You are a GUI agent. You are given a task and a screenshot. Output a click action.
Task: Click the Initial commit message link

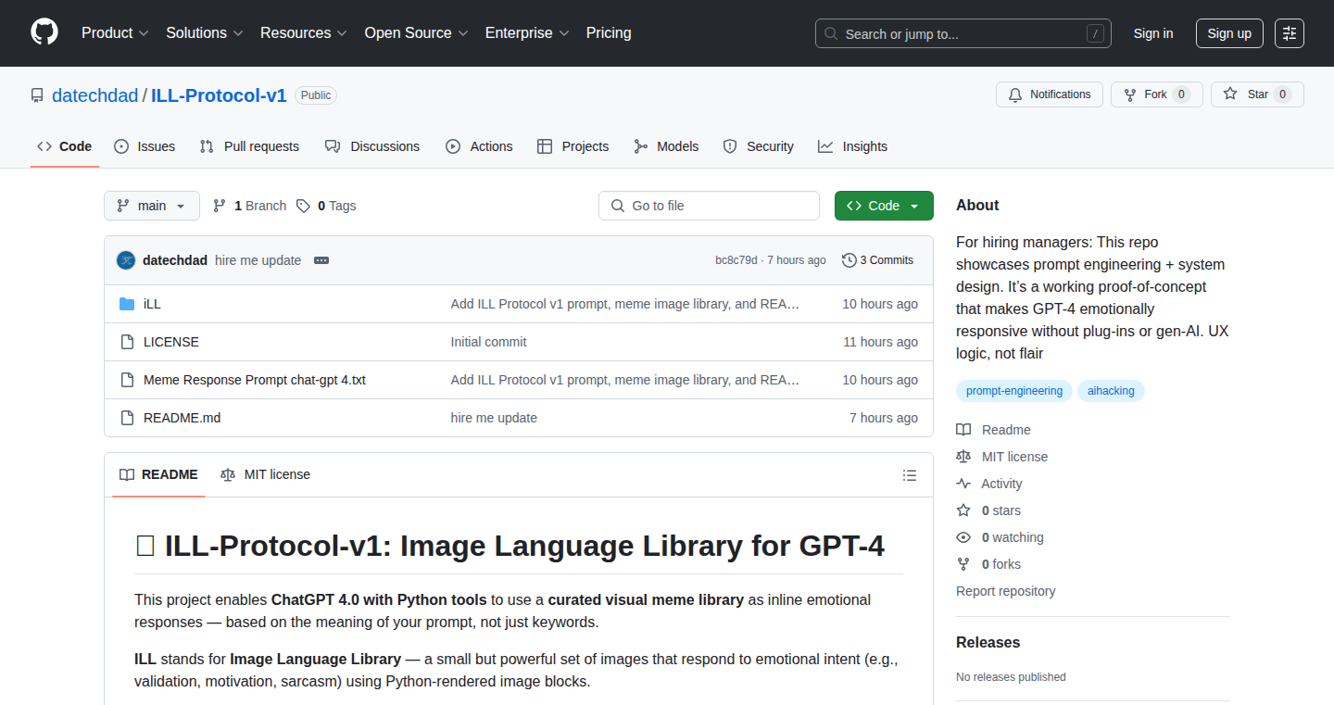pos(488,342)
